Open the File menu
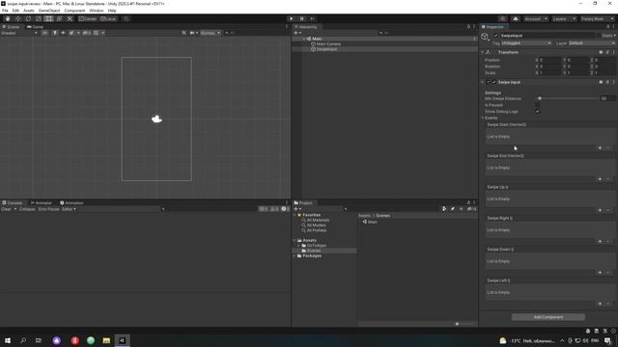Image resolution: width=618 pixels, height=347 pixels. (5, 11)
